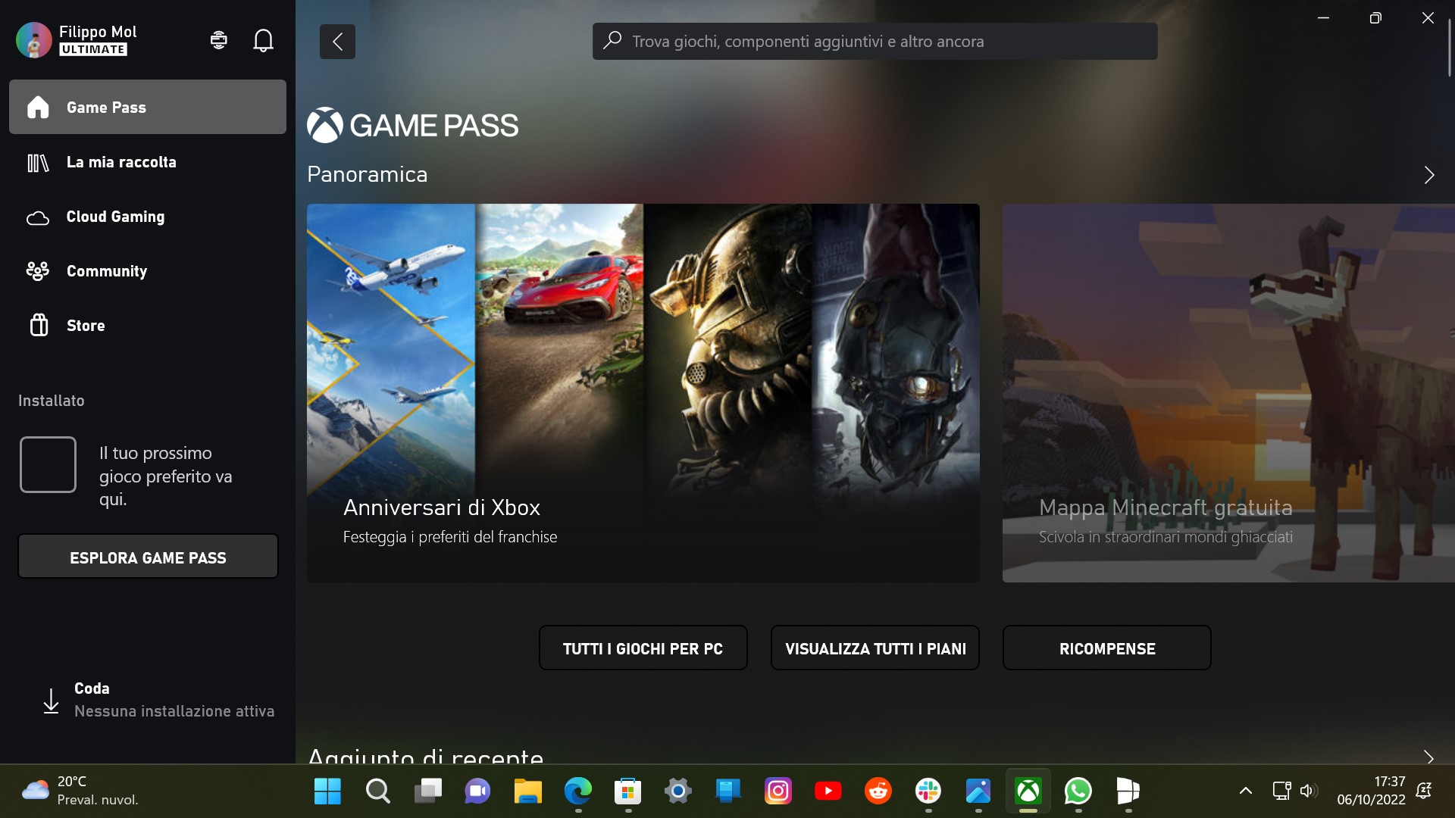
Task: Click the page vertical scrollbar
Action: 1449,49
